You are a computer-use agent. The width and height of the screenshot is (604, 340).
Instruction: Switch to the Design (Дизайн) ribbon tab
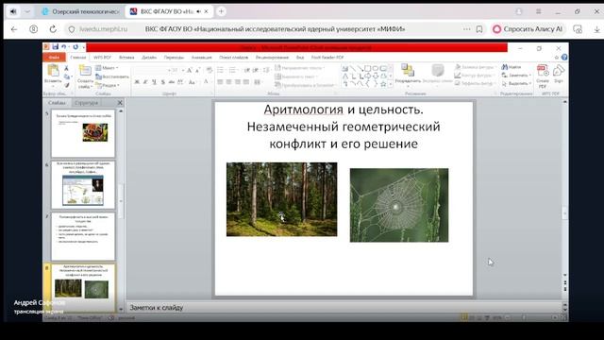point(149,57)
